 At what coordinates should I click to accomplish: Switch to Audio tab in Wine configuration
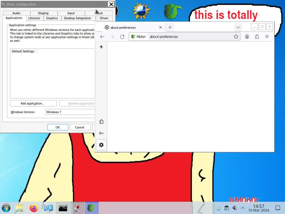click(x=16, y=13)
